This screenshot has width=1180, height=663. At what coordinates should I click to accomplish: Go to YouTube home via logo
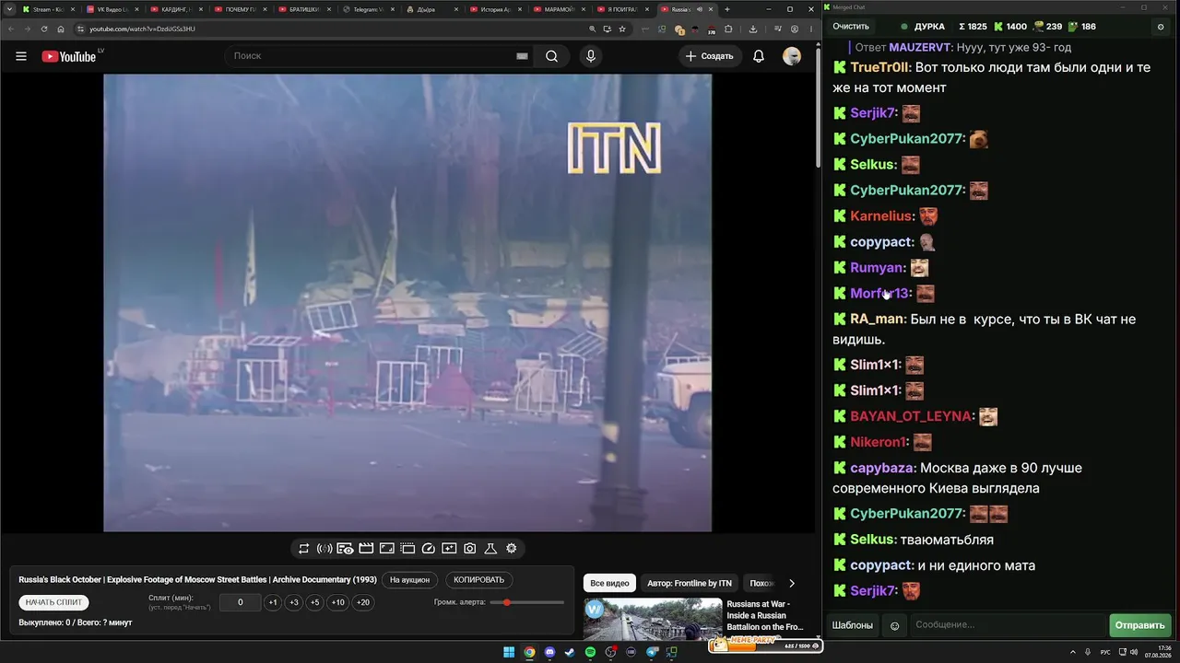click(69, 56)
